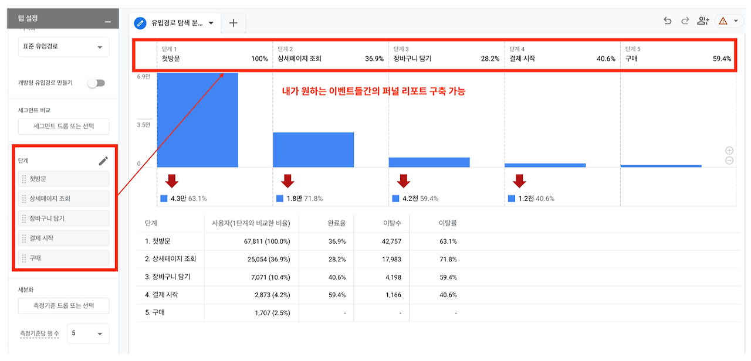The image size is (751, 361).
Task: Click the 1.2천 40.6% abandonment label
Action: click(536, 199)
